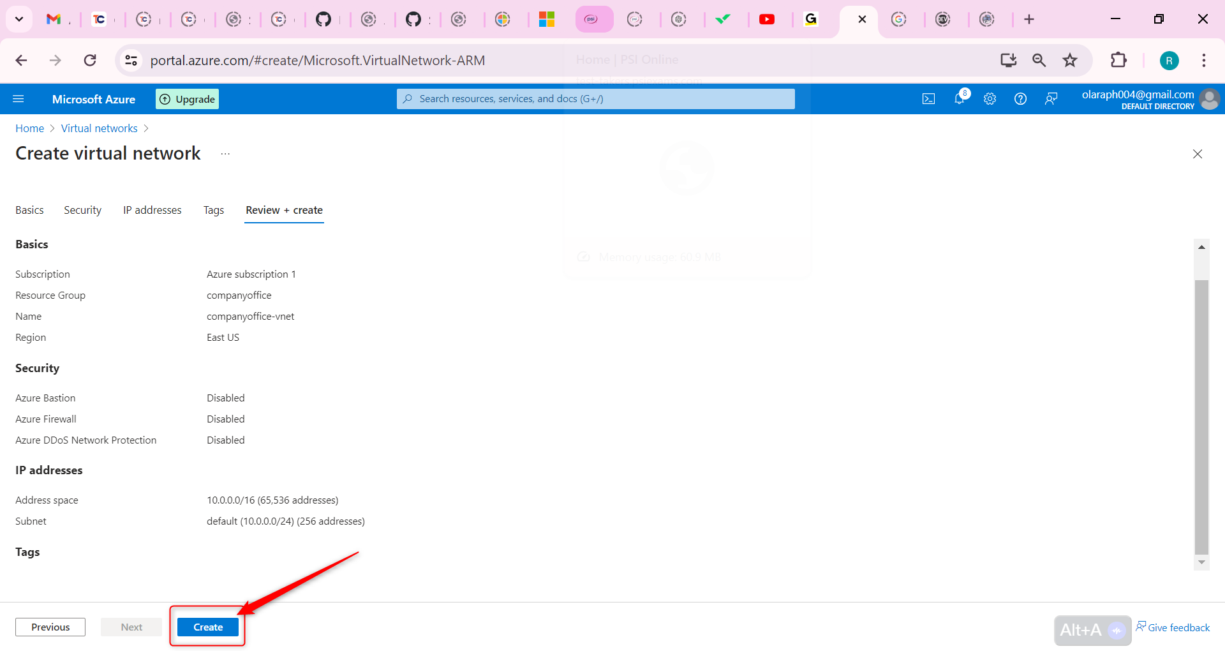View site information in the address bar

(131, 61)
